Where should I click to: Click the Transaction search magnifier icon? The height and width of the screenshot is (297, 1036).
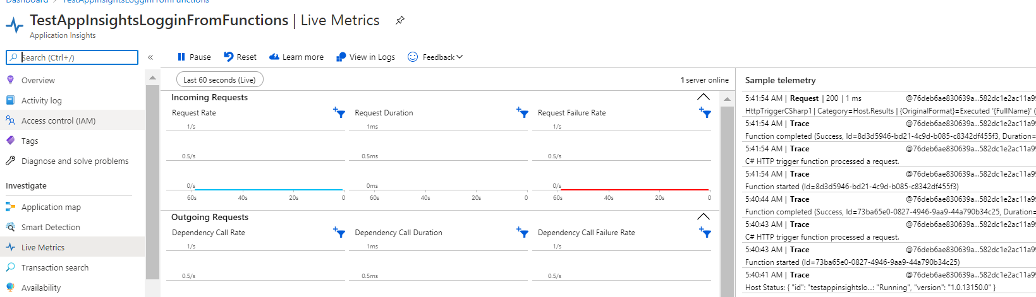(10, 267)
